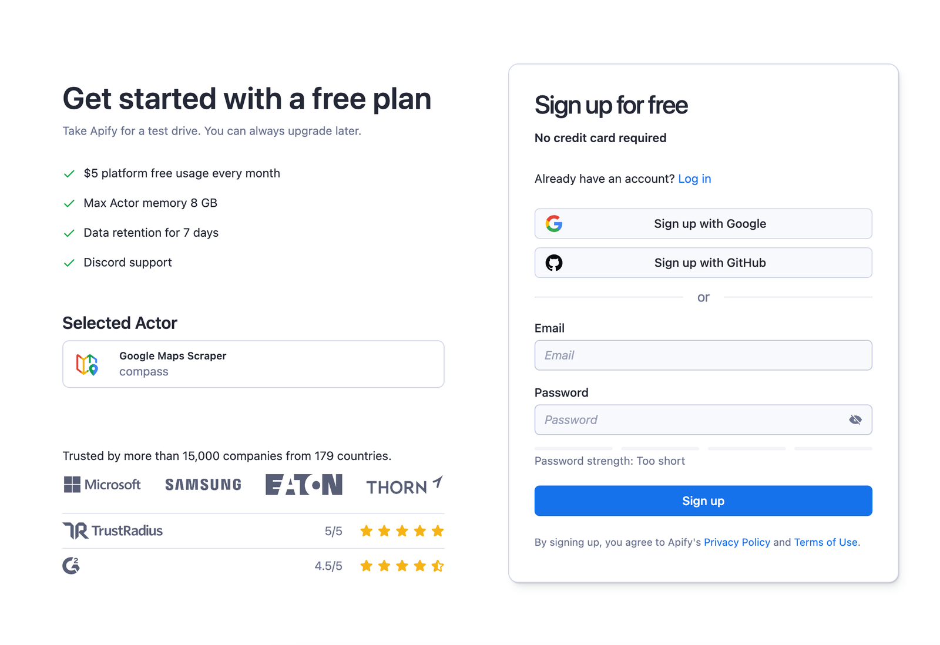Click the password strength meter bar
This screenshot has width=940, height=645.
click(703, 449)
